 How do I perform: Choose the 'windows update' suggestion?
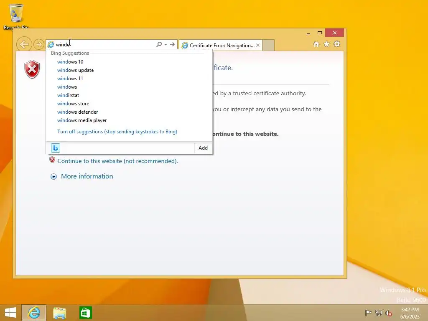129,70
